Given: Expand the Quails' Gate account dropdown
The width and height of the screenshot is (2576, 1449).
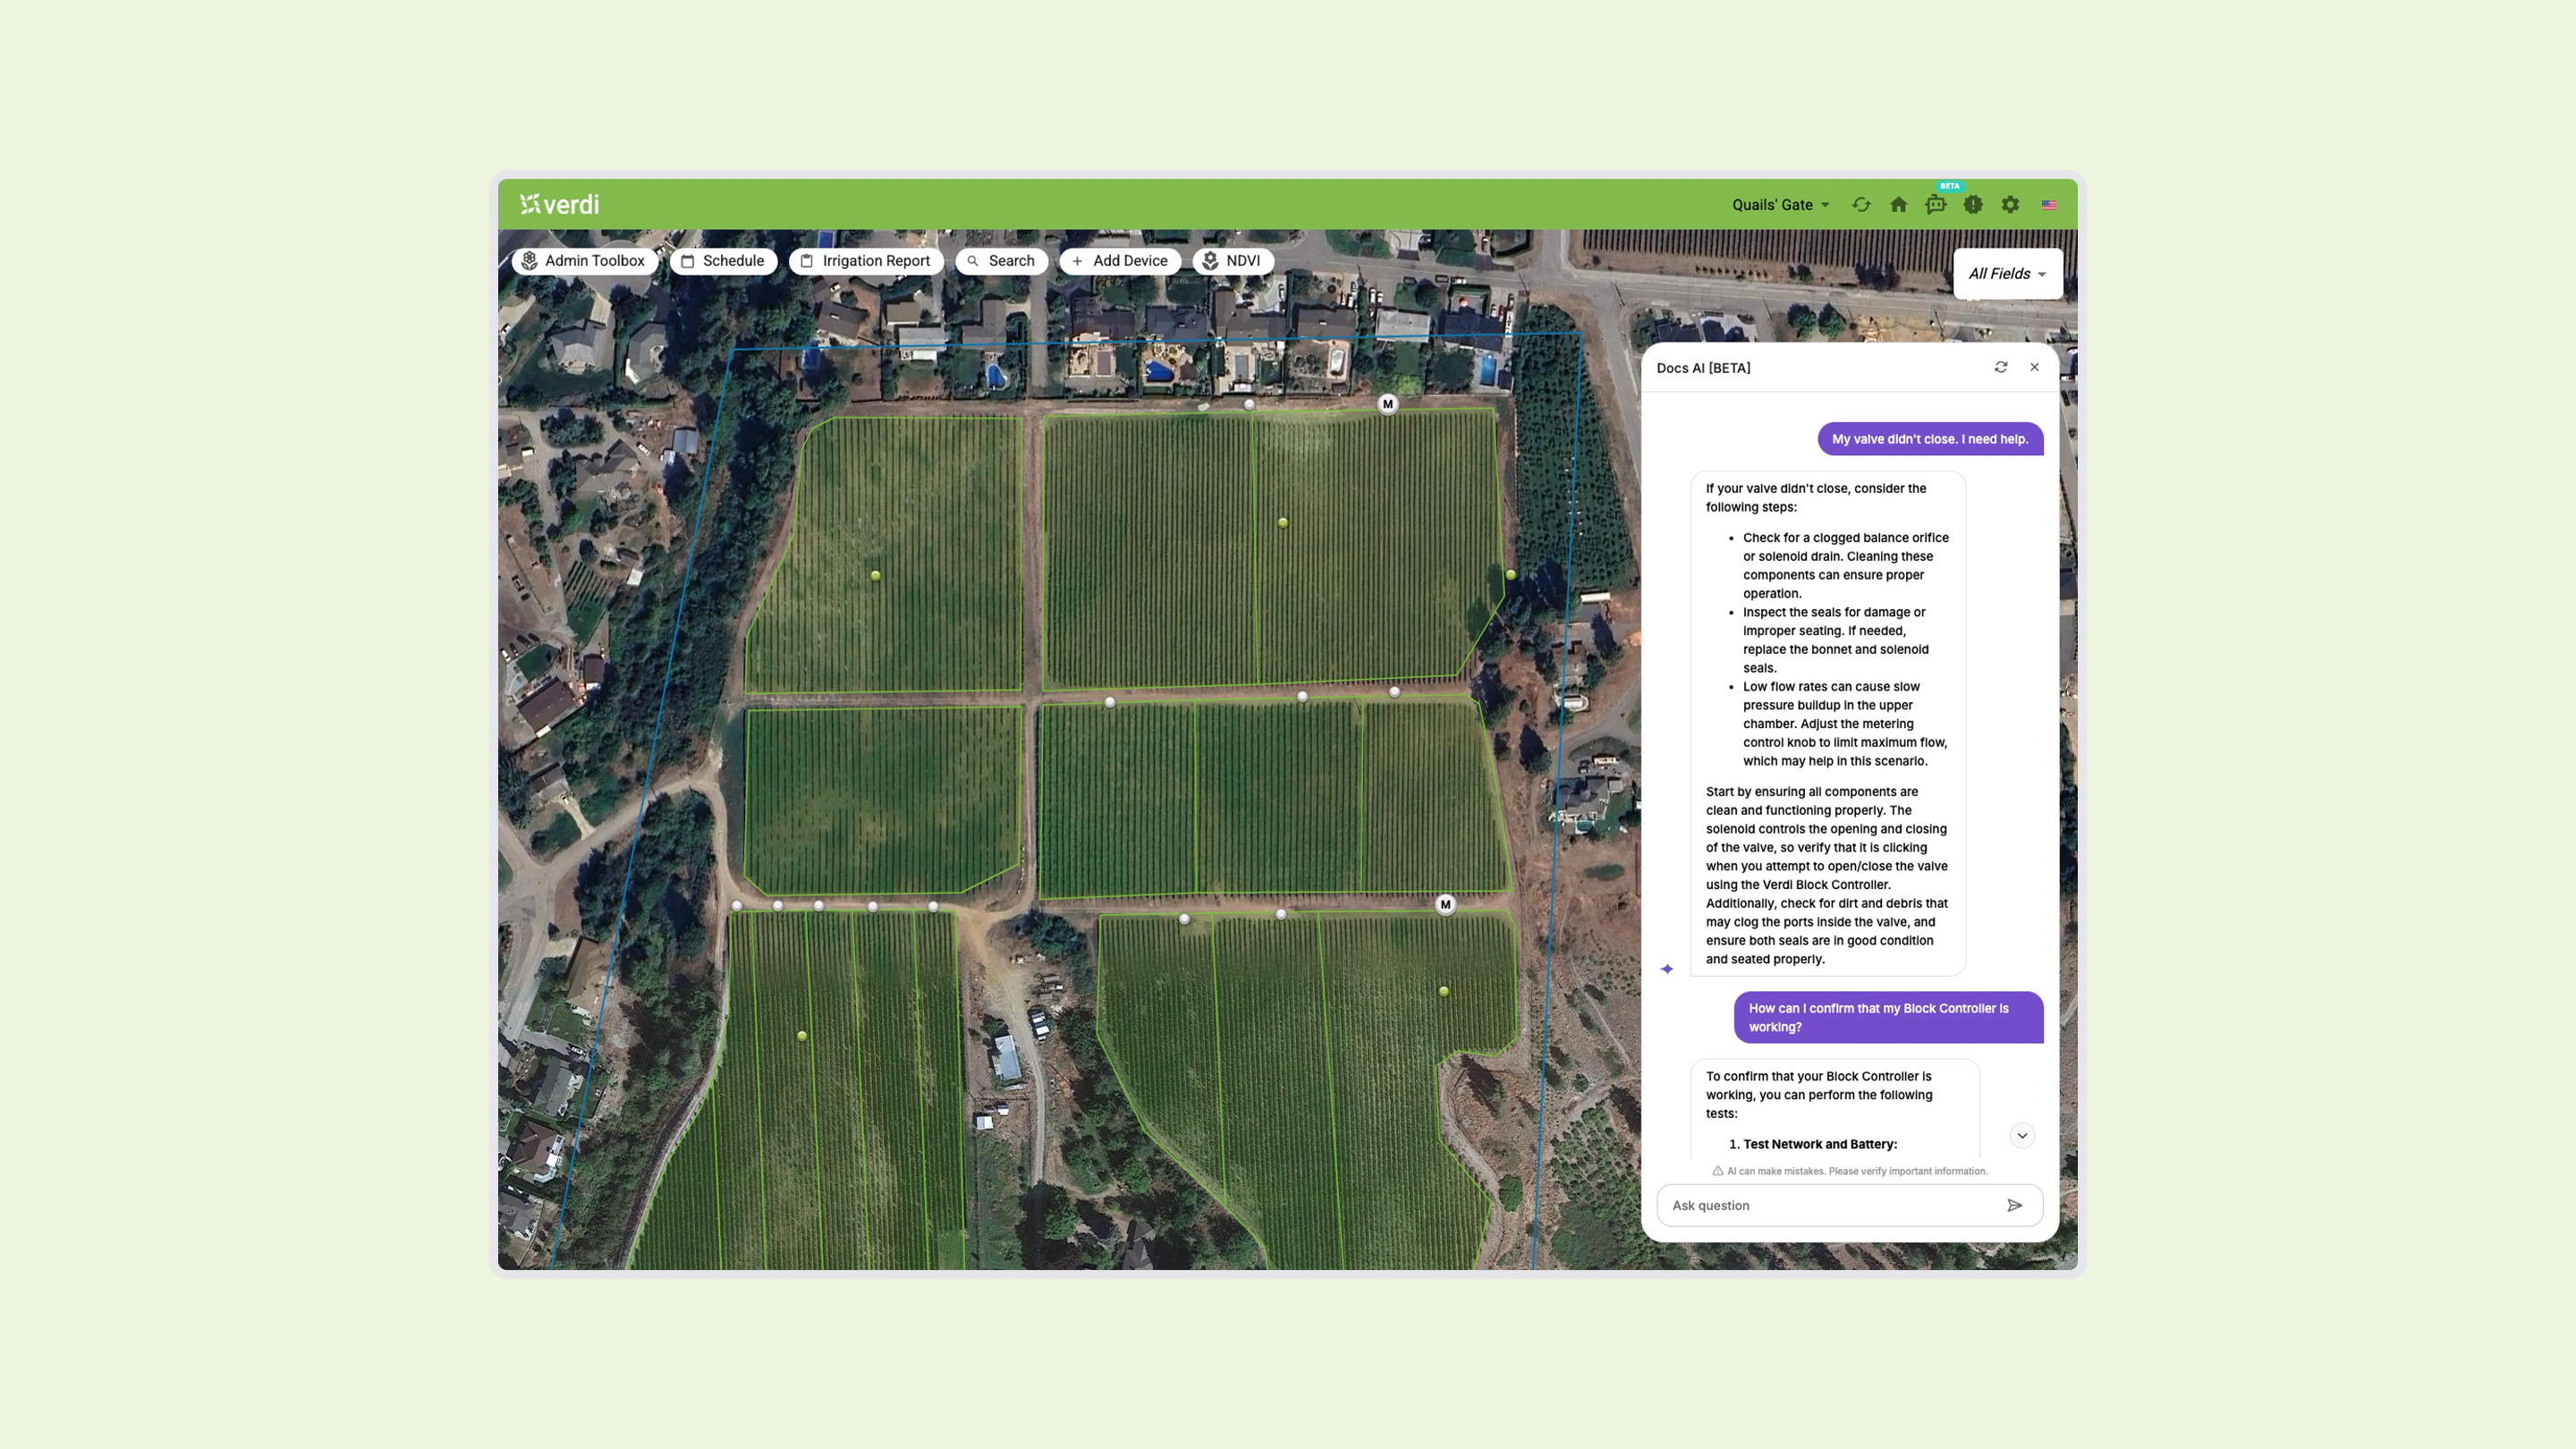Looking at the screenshot, I should coord(1781,205).
